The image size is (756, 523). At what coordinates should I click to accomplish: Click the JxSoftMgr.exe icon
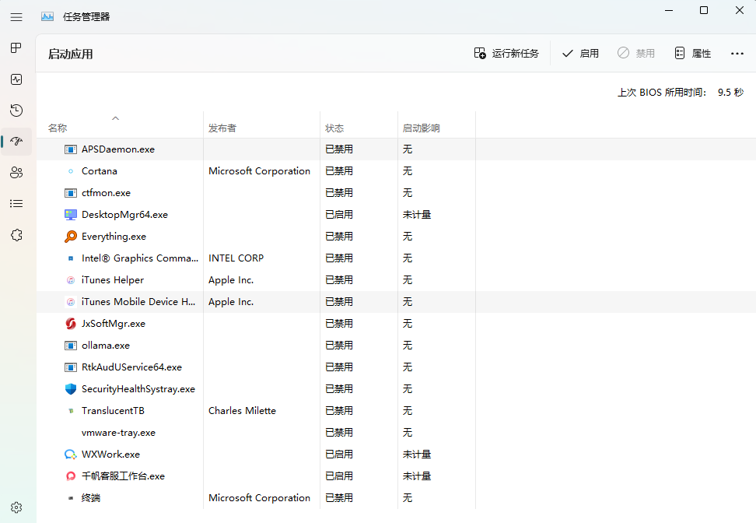click(71, 324)
